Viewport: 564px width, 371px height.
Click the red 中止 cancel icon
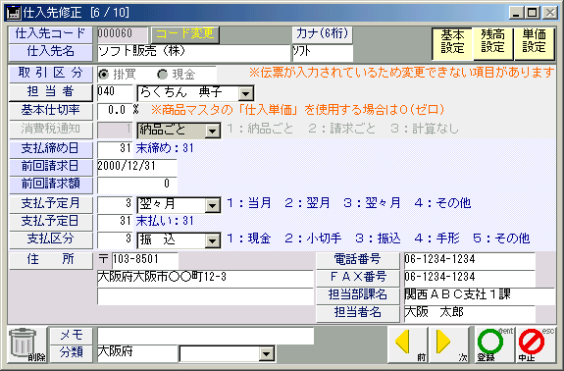click(x=535, y=344)
